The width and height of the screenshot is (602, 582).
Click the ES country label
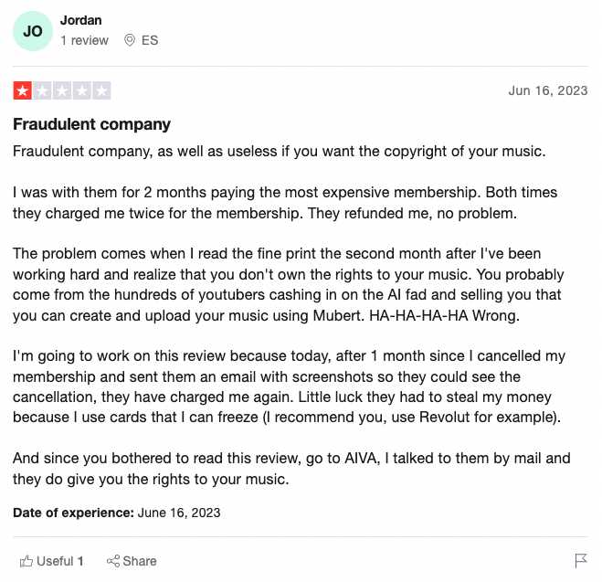[x=150, y=40]
